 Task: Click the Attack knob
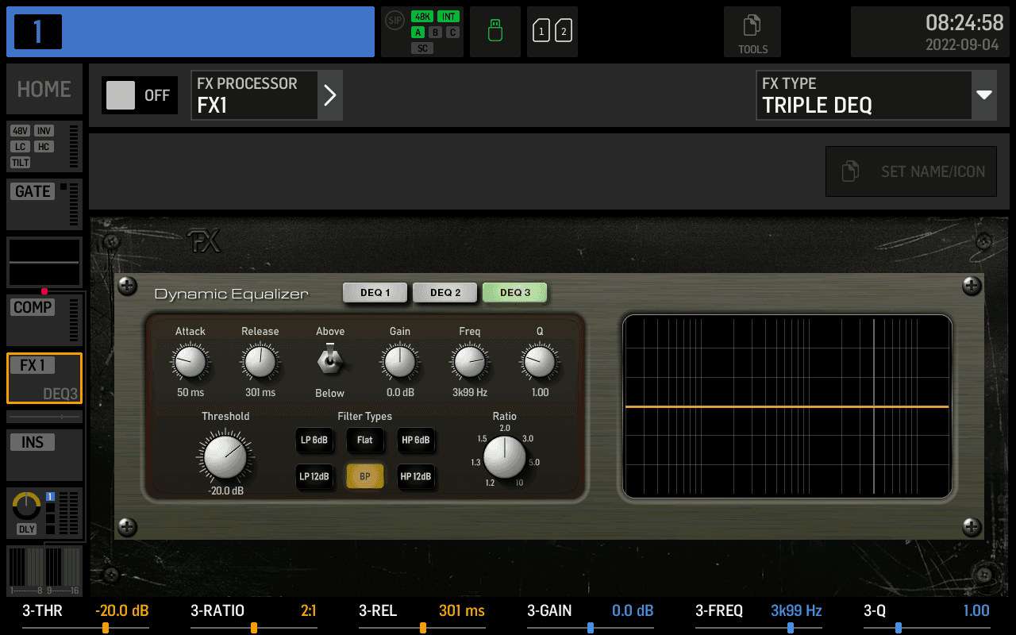tap(190, 362)
